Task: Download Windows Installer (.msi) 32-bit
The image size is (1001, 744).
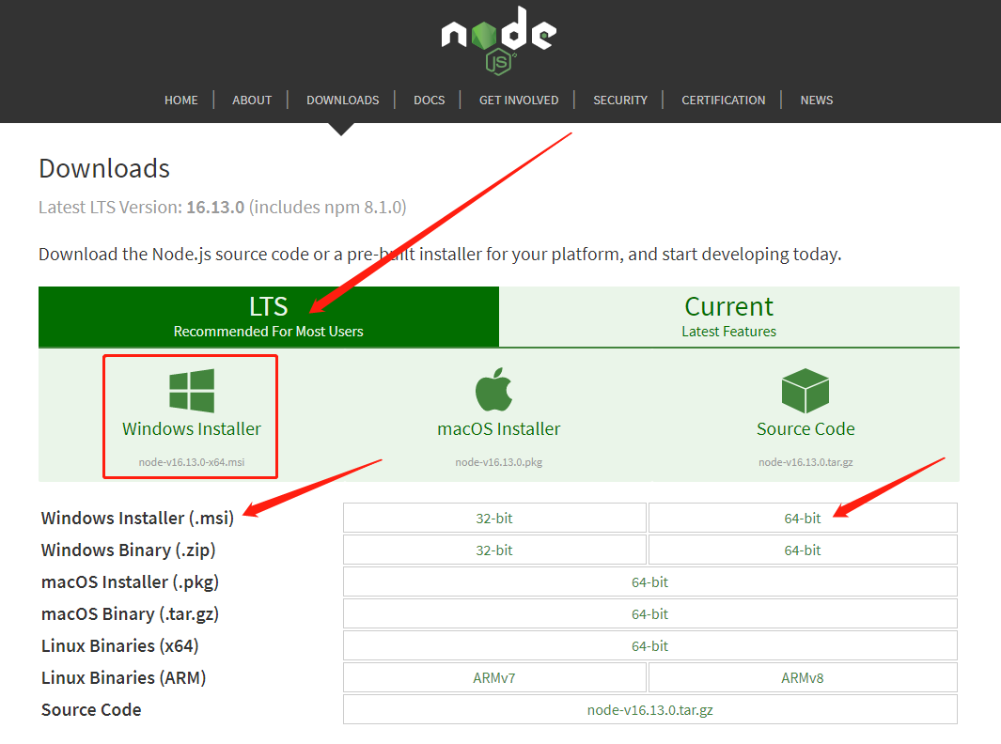Action: point(494,519)
